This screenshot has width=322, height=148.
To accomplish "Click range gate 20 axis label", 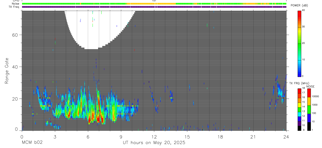I will point(15,99).
